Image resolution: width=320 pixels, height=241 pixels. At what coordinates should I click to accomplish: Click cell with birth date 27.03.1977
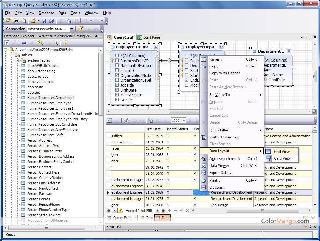pos(154,180)
